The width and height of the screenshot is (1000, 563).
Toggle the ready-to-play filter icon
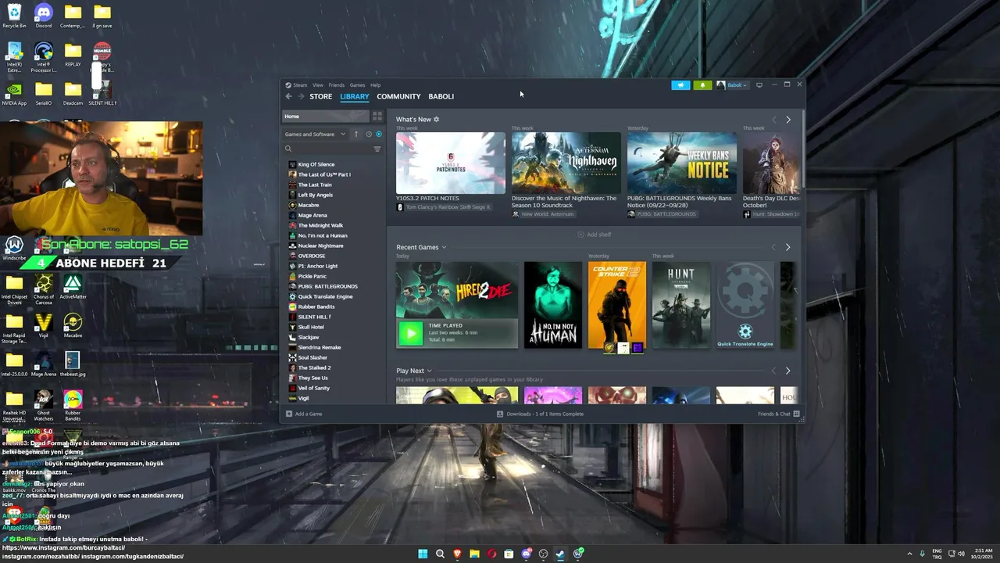[379, 134]
